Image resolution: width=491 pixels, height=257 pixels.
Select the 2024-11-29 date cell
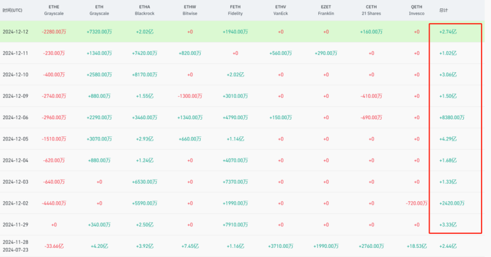(x=16, y=224)
